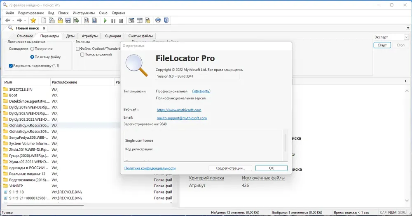This screenshot has height=216, width=412.
Task: Click the Расположение column header
Action: point(82,82)
